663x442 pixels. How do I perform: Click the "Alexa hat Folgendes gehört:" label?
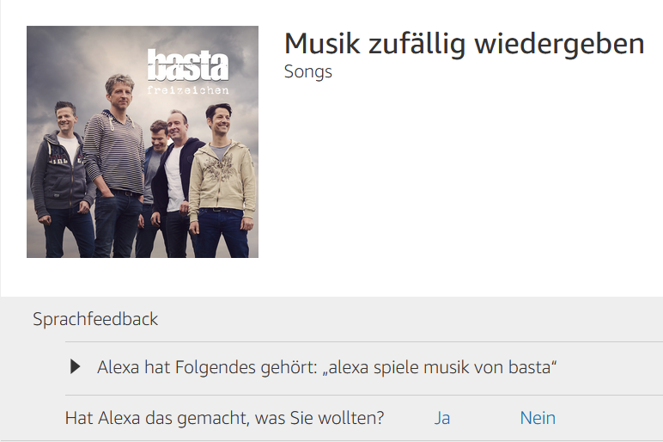[x=207, y=367]
